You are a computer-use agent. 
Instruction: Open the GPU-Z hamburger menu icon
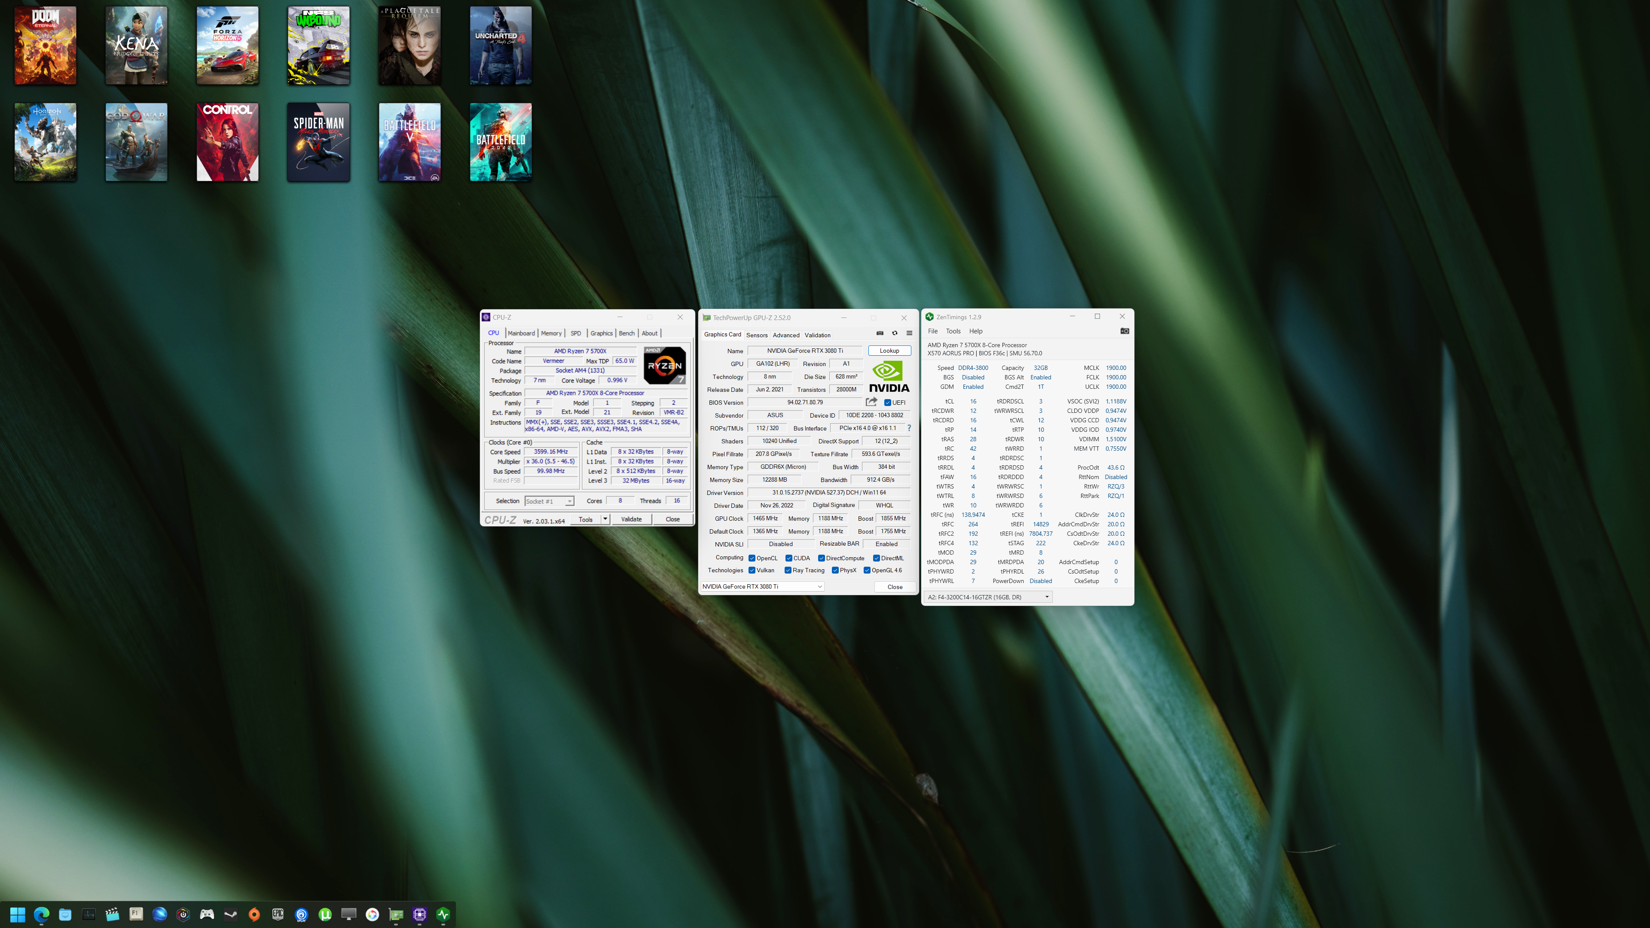pos(909,333)
